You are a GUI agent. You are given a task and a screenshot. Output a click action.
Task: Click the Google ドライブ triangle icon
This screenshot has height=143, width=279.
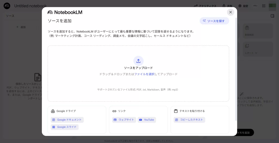[x=53, y=111]
